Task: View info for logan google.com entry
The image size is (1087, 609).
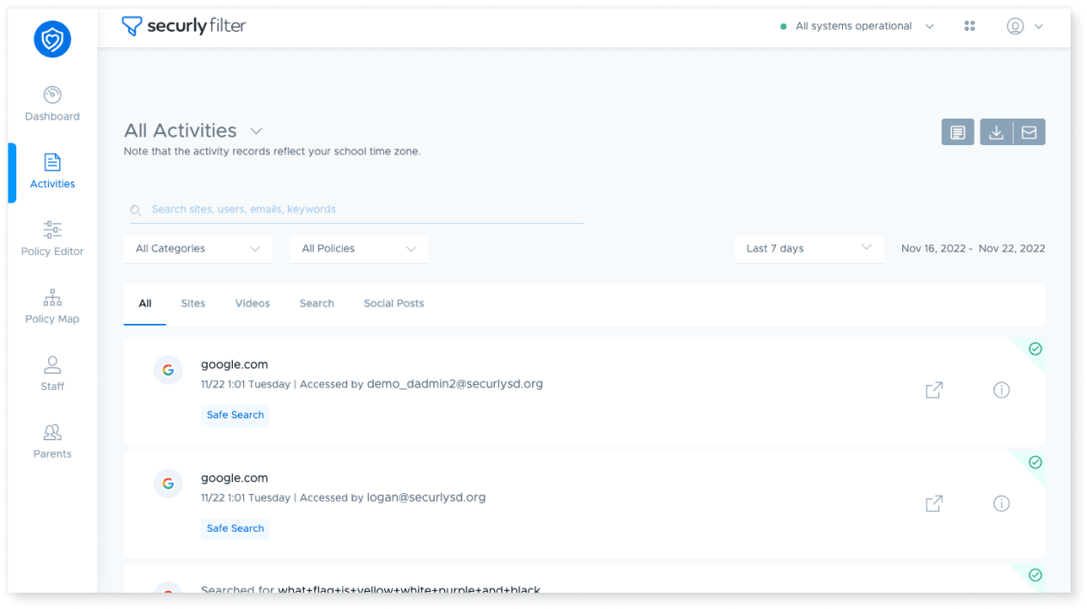Action: coord(1001,503)
